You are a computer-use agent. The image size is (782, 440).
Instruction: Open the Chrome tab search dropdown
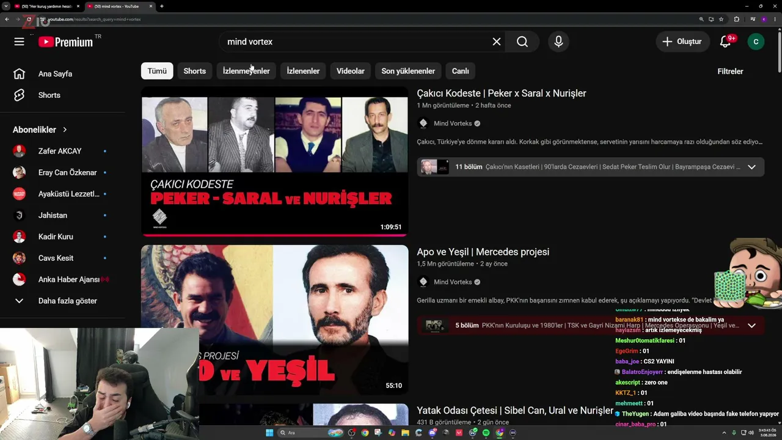pos(5,6)
